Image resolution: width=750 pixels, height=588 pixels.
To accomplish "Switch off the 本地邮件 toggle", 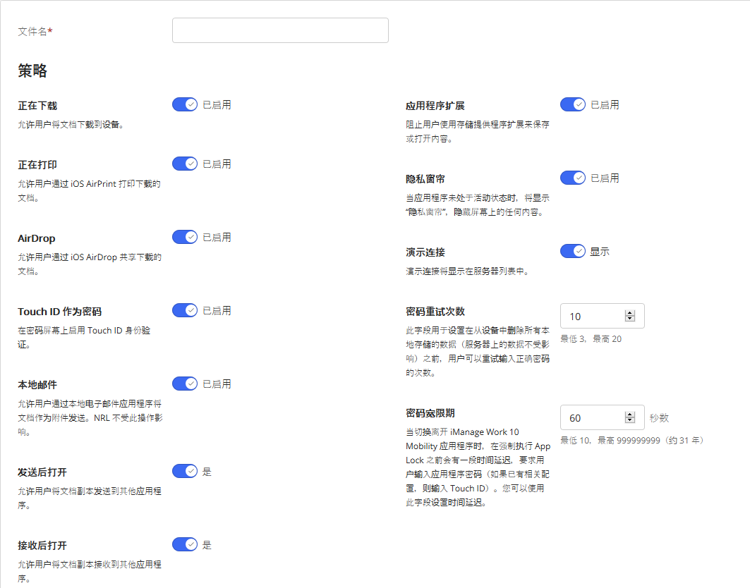I will tap(185, 384).
